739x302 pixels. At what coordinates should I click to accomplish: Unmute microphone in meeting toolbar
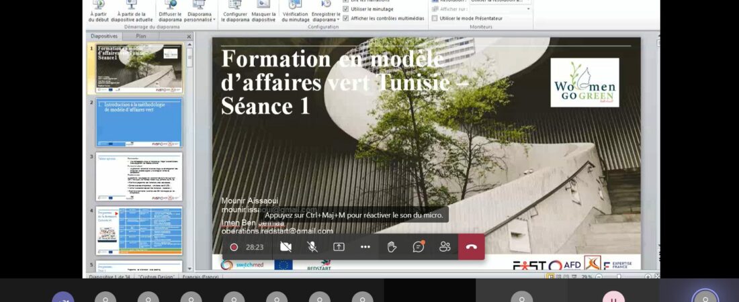(x=312, y=247)
